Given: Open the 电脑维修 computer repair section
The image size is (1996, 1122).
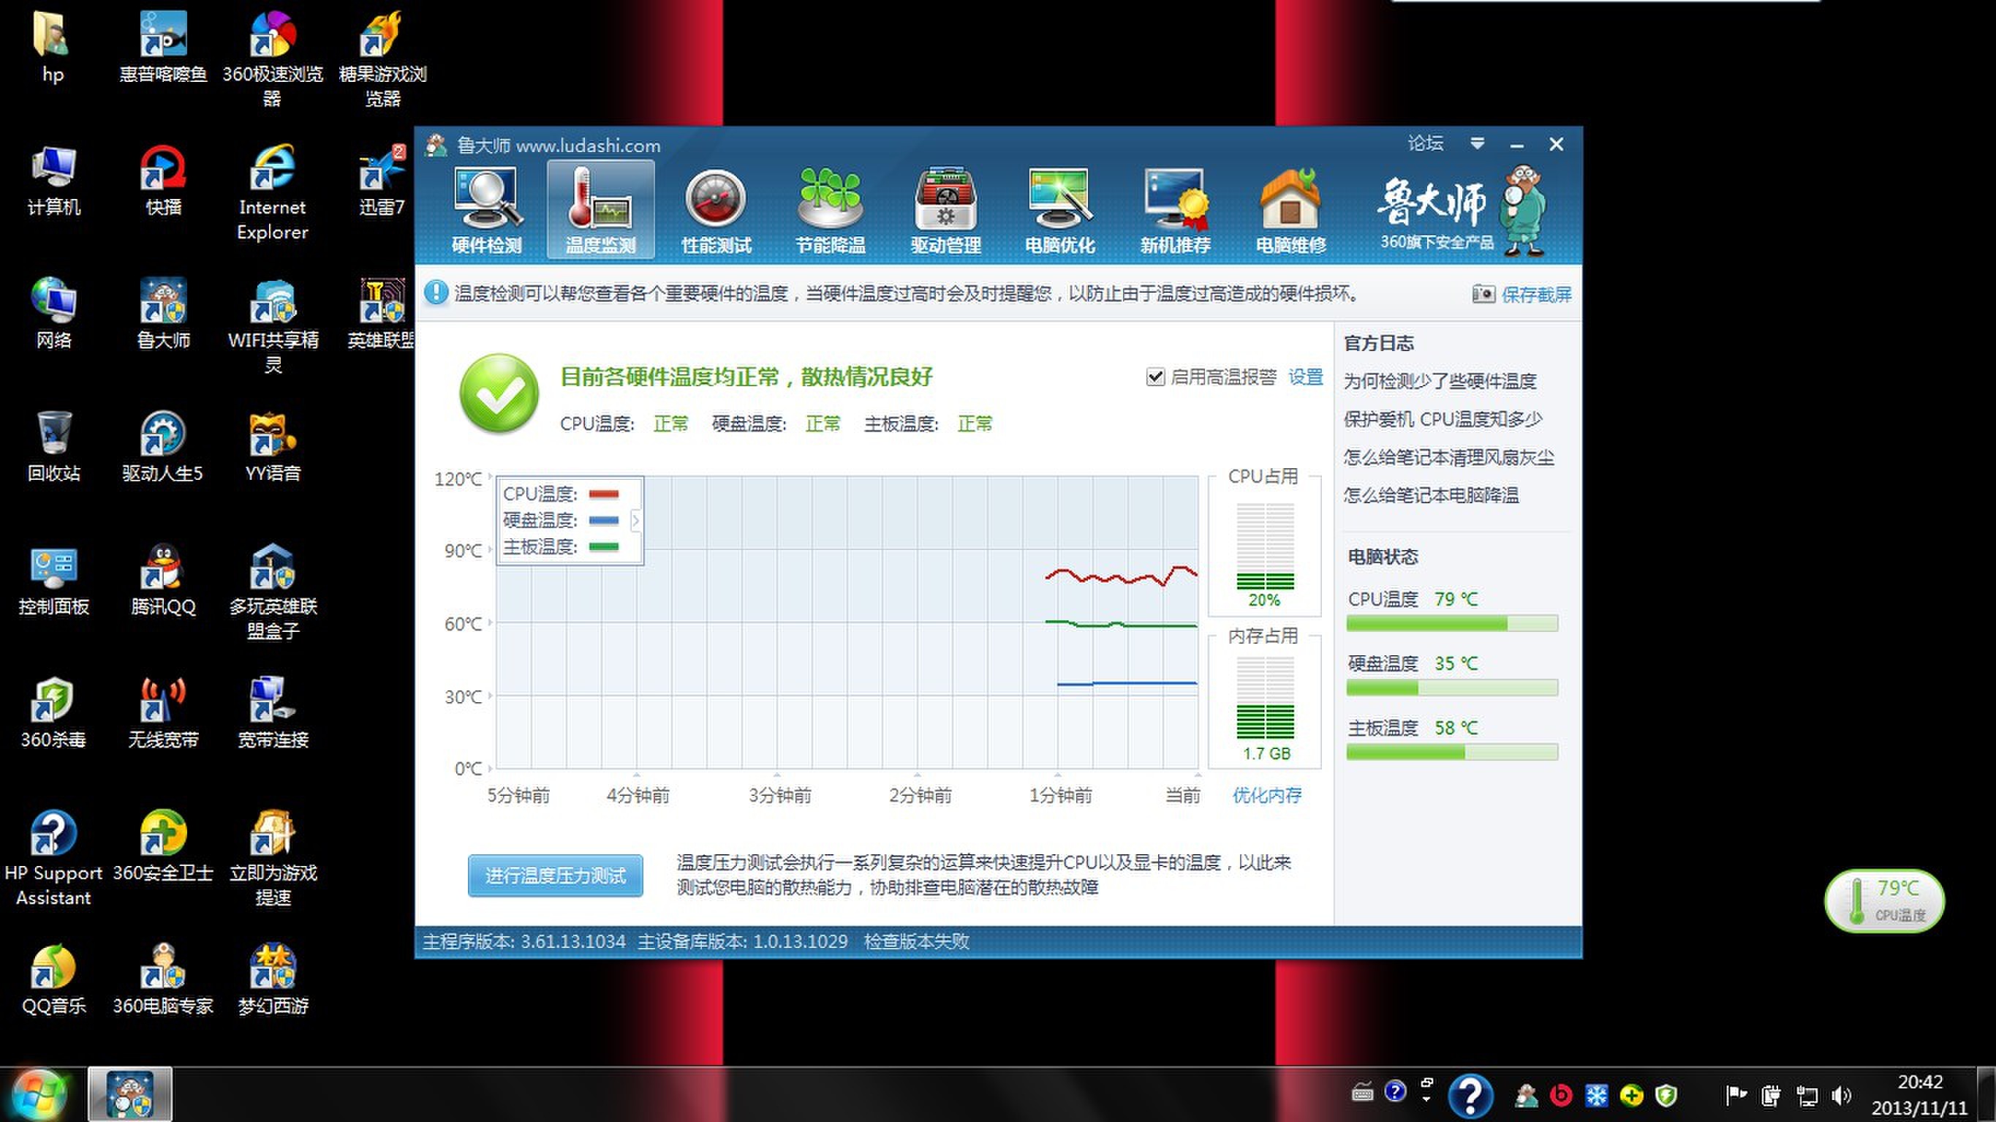Looking at the screenshot, I should pyautogui.click(x=1290, y=210).
